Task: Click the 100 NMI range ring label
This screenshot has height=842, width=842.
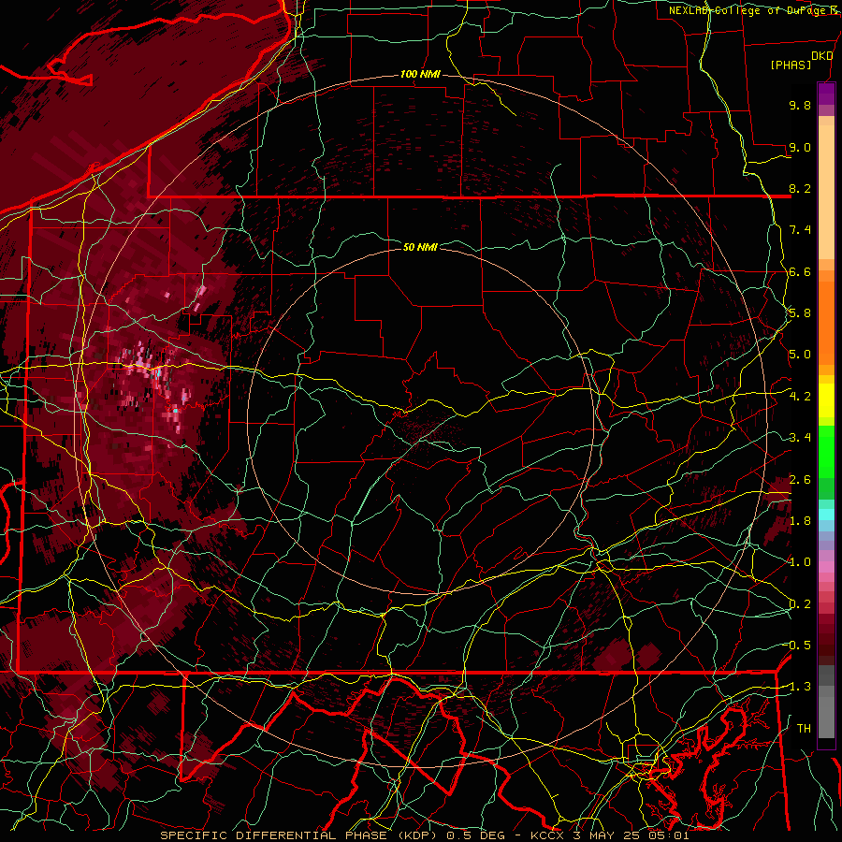Action: pos(420,74)
